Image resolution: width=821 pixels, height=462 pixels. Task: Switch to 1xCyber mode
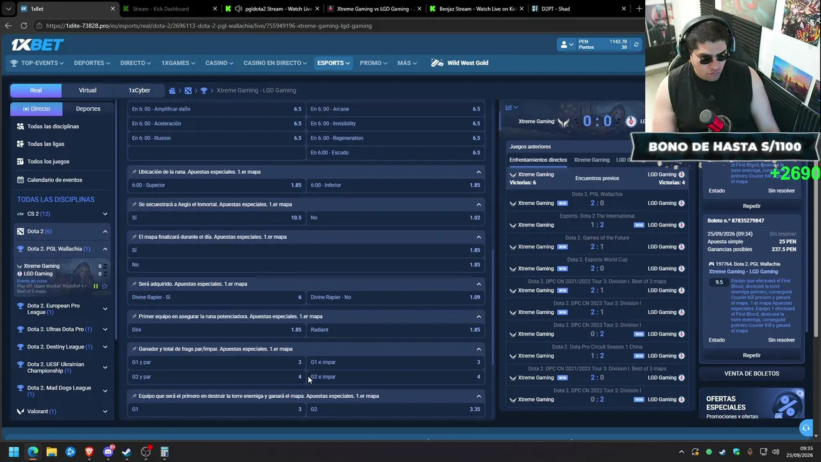(139, 90)
